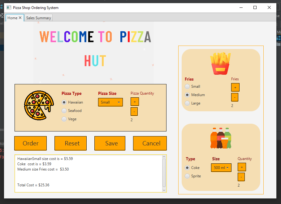Image resolution: width=281 pixels, height=204 pixels.
Task: Increase fries quantity with plus button
Action: (x=235, y=87)
